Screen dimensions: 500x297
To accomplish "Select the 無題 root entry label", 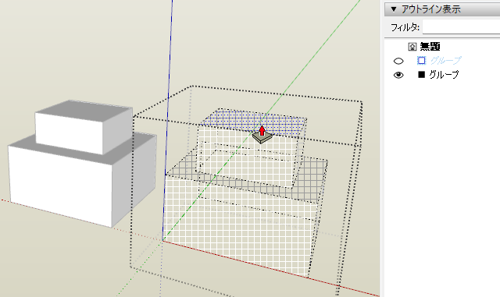I will (x=430, y=47).
